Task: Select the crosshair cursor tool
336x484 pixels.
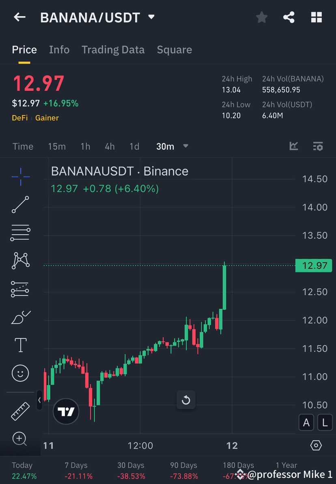Action: [20, 176]
